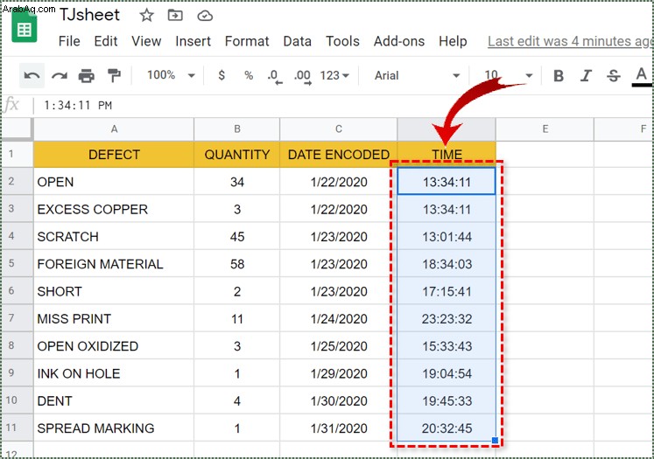Open the Data menu
The image size is (654, 459).
tap(298, 41)
